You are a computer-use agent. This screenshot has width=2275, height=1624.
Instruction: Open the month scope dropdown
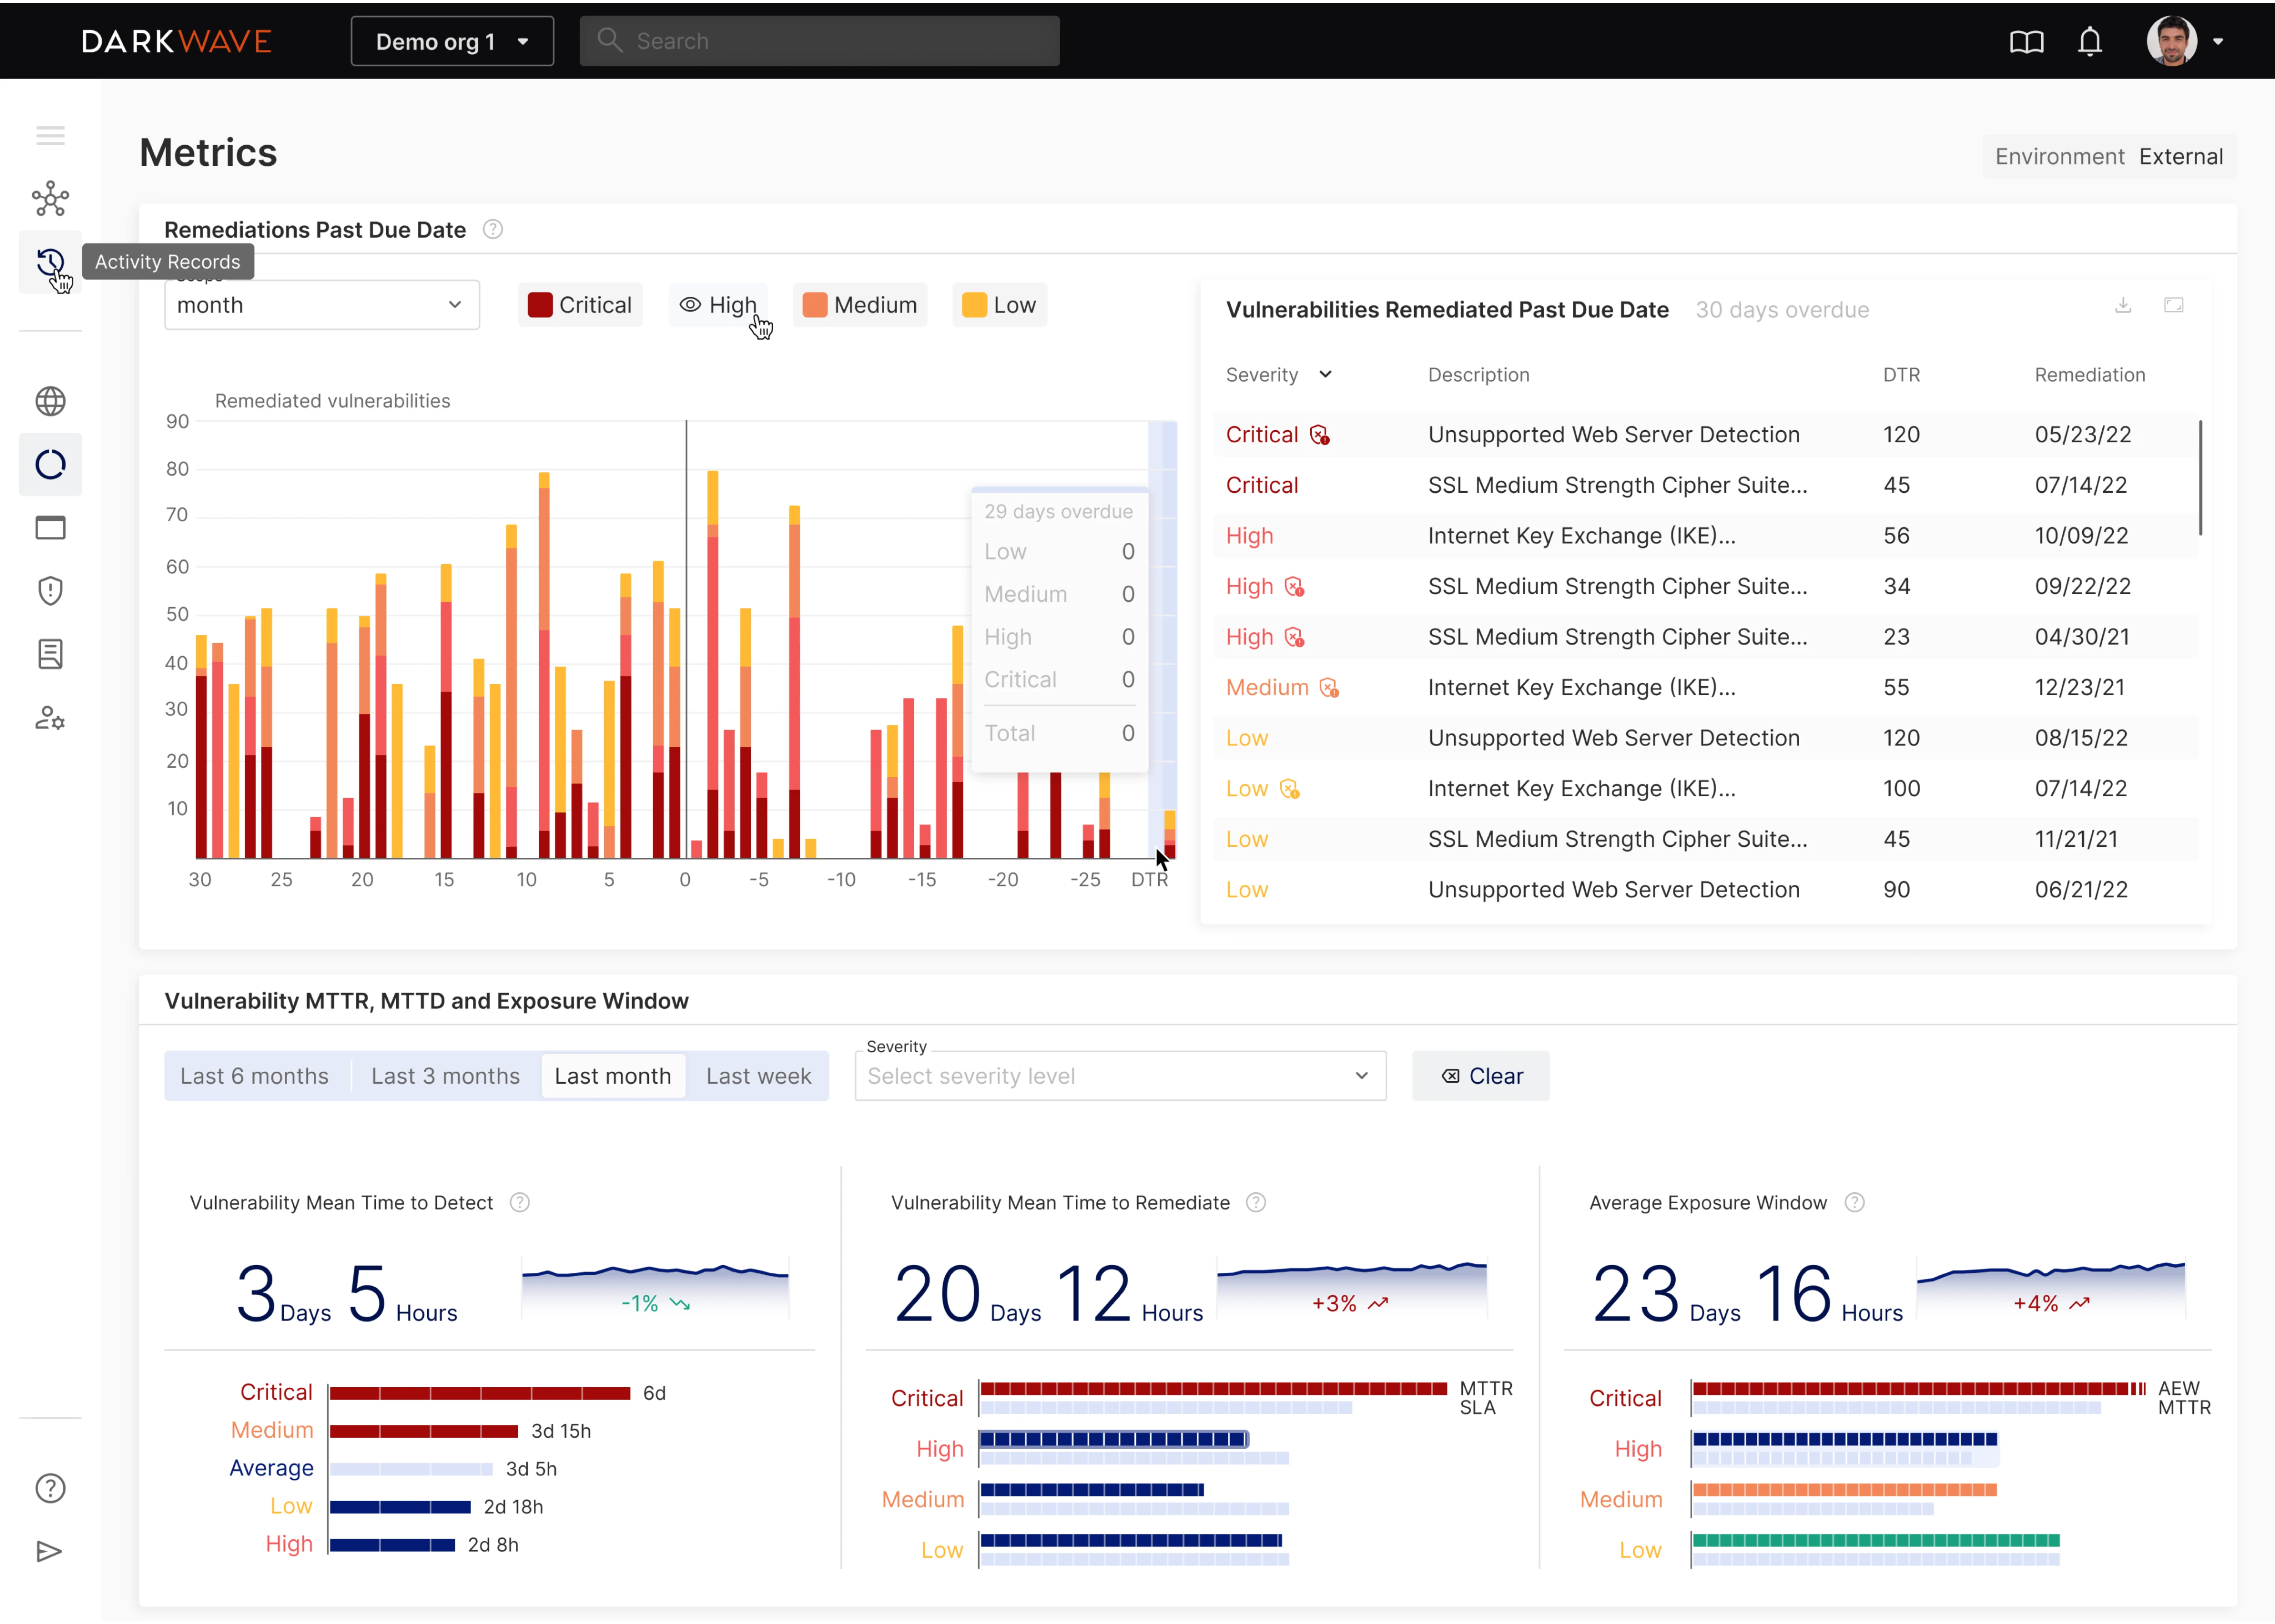[322, 305]
